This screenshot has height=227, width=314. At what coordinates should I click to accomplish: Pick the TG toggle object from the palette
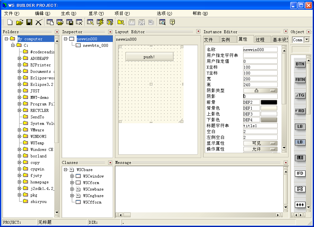pyautogui.click(x=300, y=95)
